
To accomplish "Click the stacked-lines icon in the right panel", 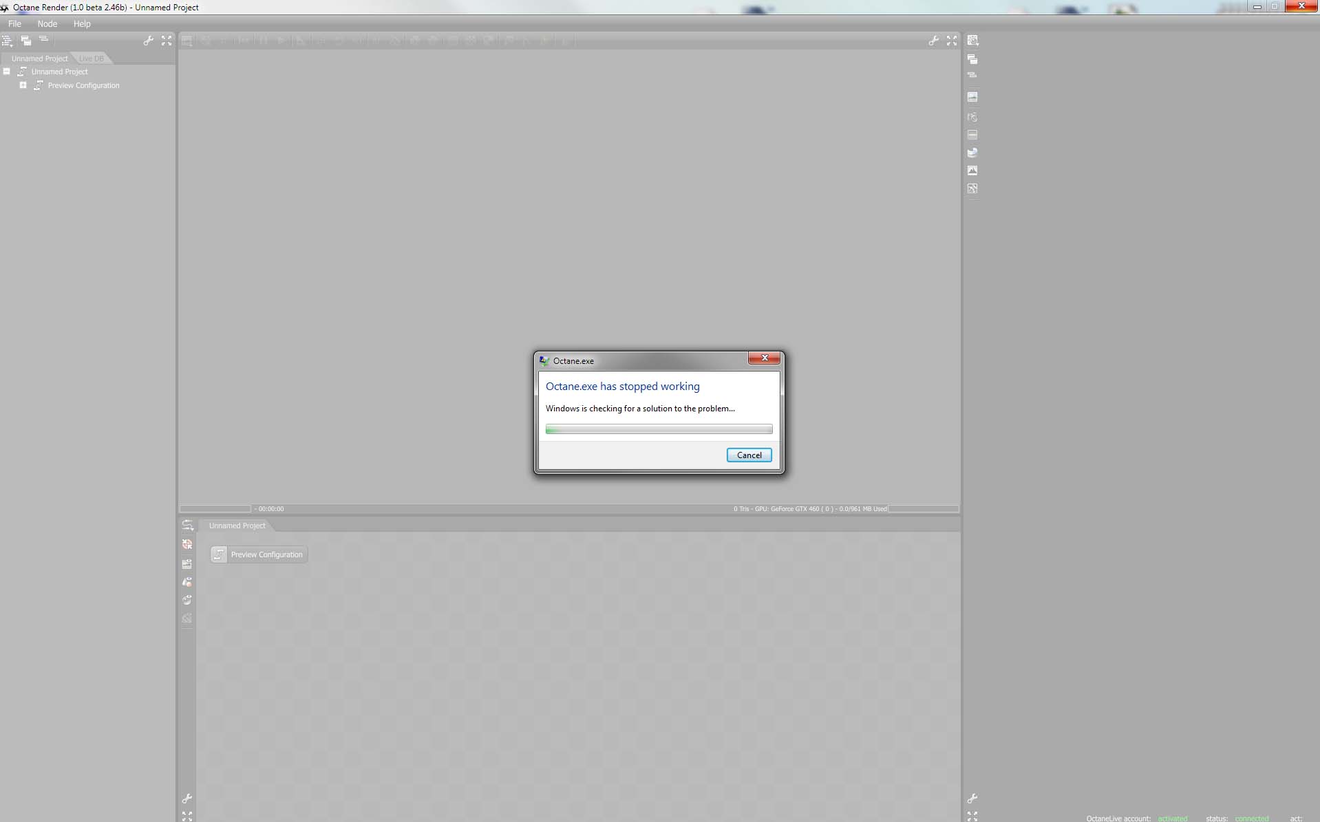I will [972, 75].
